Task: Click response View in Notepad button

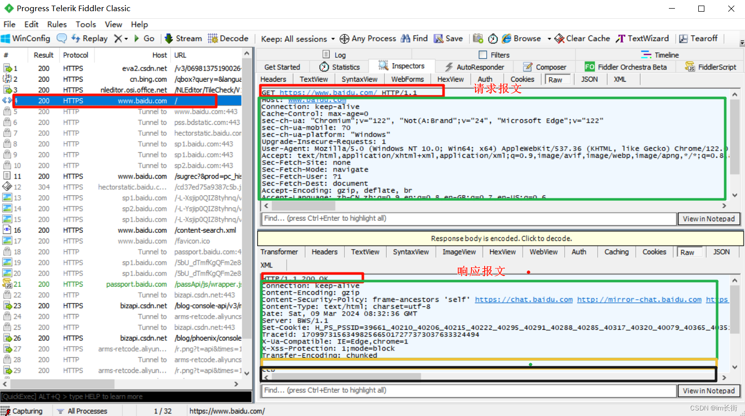Action: click(709, 391)
